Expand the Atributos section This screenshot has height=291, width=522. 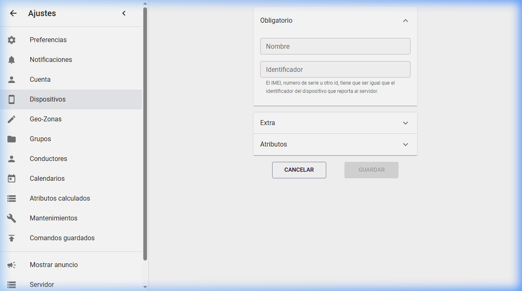(335, 144)
